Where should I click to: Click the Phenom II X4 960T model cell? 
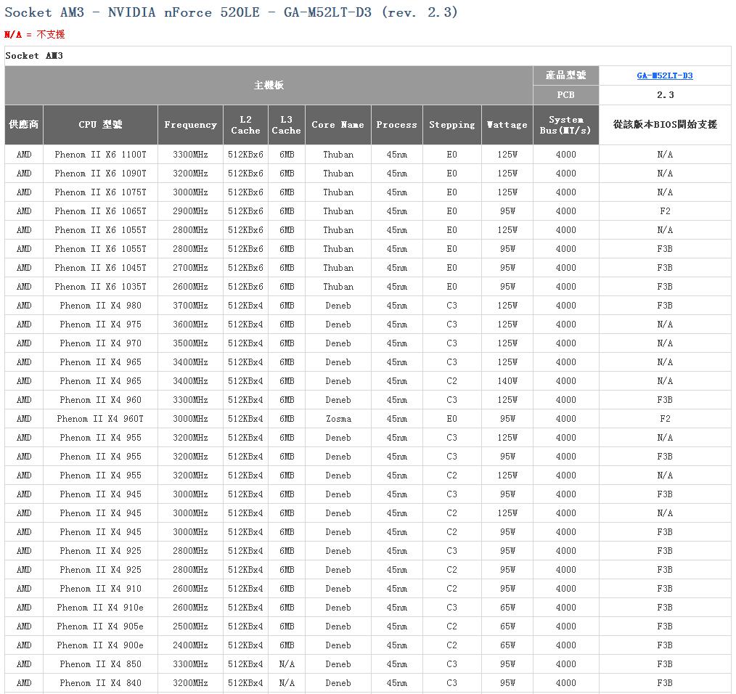[100, 419]
